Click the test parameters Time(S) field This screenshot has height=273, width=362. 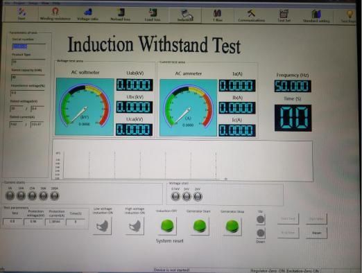76,222
